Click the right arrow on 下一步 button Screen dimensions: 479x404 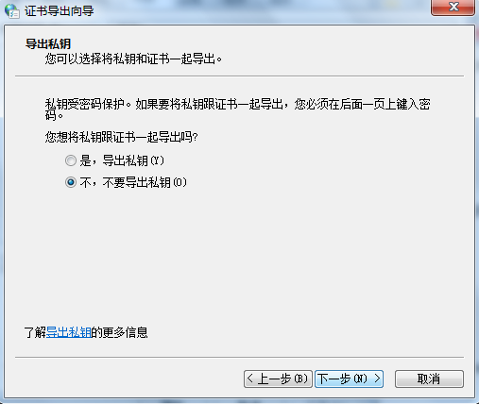377,379
